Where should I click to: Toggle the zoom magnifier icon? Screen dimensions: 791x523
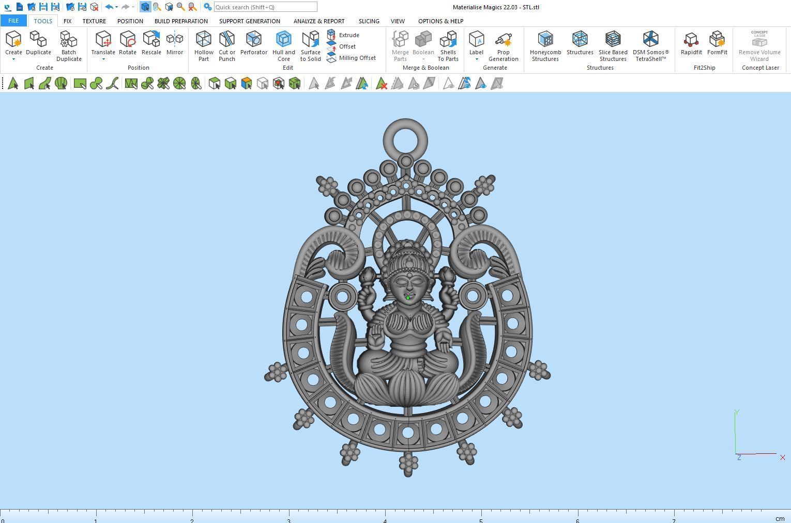180,7
